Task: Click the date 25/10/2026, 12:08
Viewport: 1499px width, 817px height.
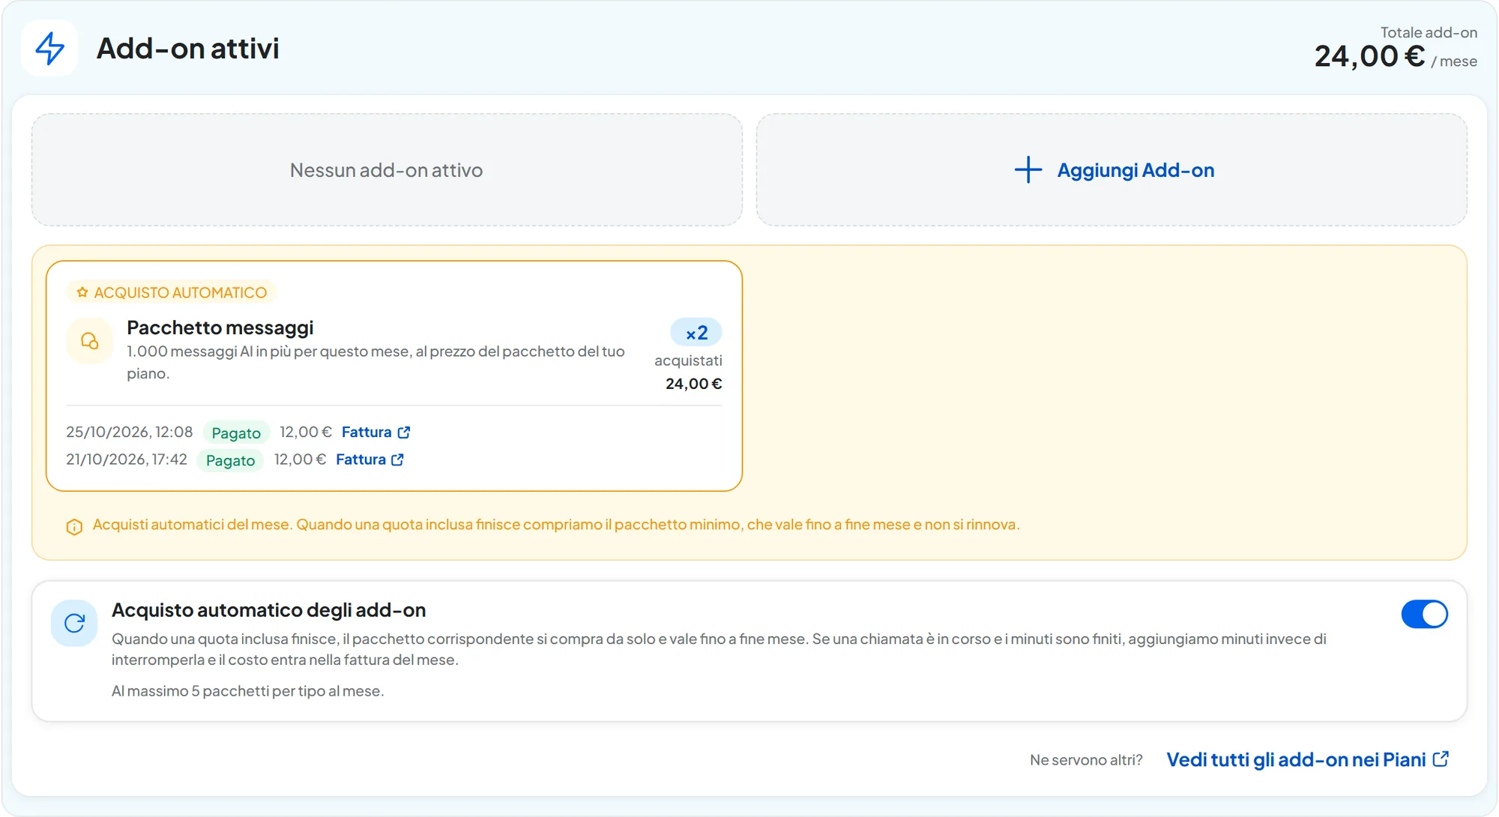Action: 129,432
